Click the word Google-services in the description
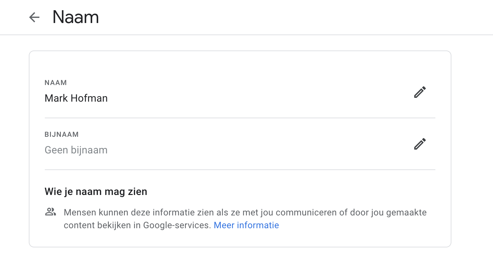The height and width of the screenshot is (264, 493). pos(177,225)
